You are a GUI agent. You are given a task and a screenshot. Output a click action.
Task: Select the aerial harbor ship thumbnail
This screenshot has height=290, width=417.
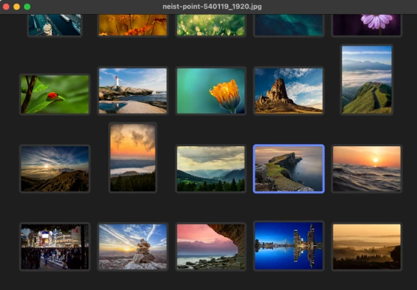55,25
